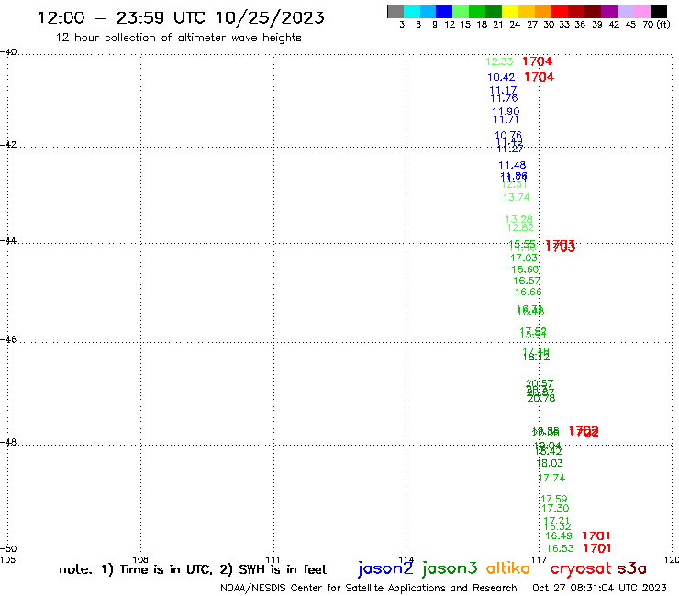Image resolution: width=679 pixels, height=596 pixels.
Task: Click the cryosat satellite label
Action: [581, 569]
